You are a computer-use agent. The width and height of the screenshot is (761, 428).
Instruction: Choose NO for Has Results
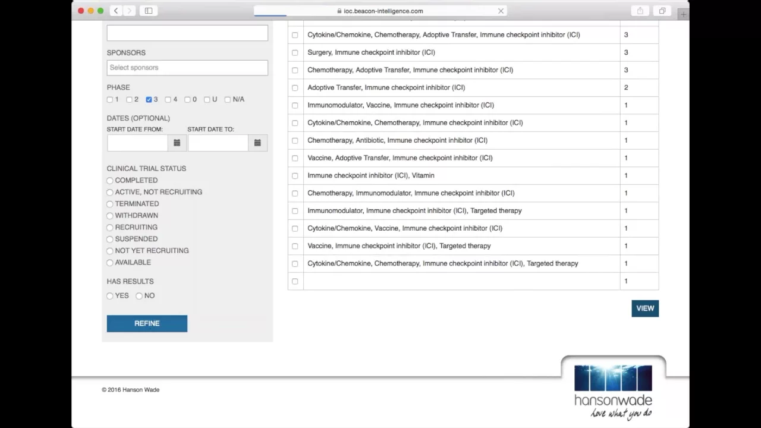click(139, 296)
